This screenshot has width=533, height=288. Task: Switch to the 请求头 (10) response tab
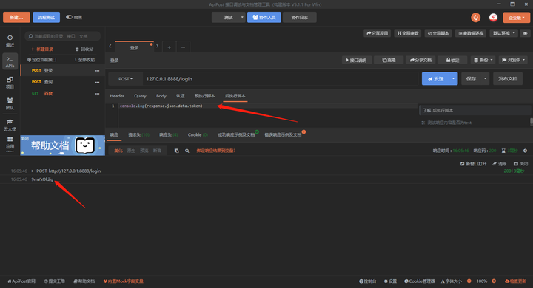coord(138,135)
